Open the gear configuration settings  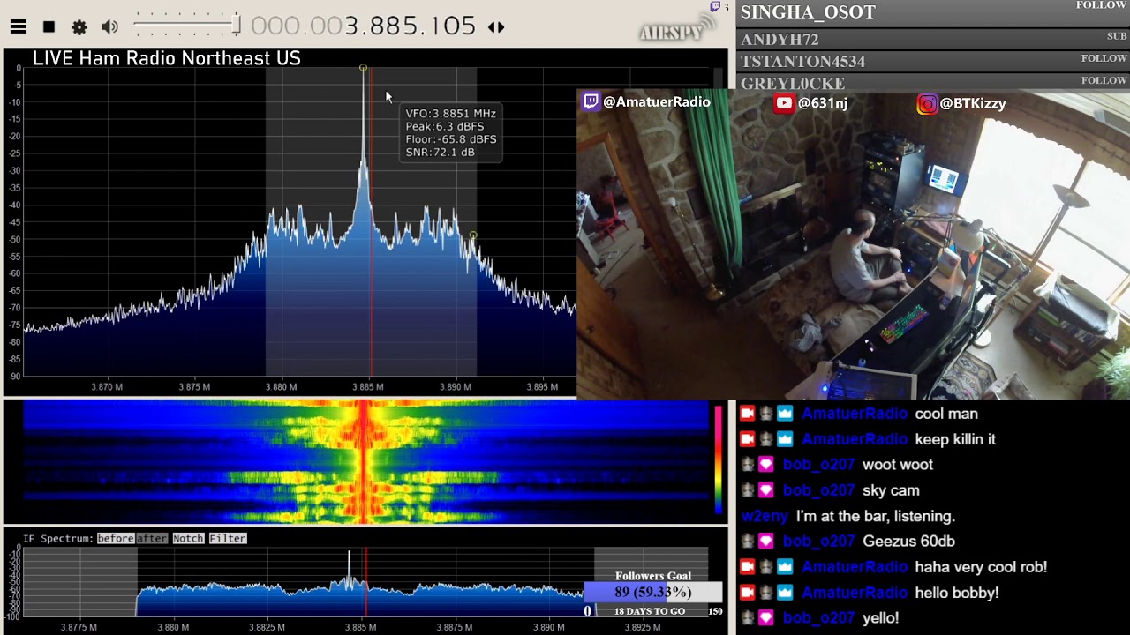tap(79, 27)
